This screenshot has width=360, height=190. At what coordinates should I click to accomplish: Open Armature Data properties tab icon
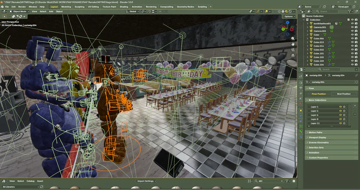301,126
